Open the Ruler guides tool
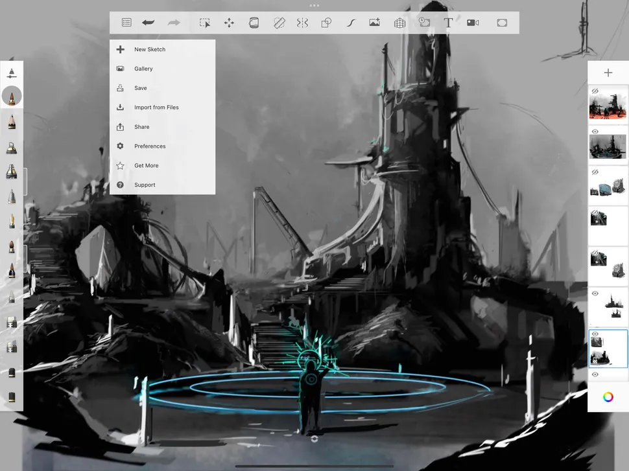This screenshot has height=471, width=629. 279,23
